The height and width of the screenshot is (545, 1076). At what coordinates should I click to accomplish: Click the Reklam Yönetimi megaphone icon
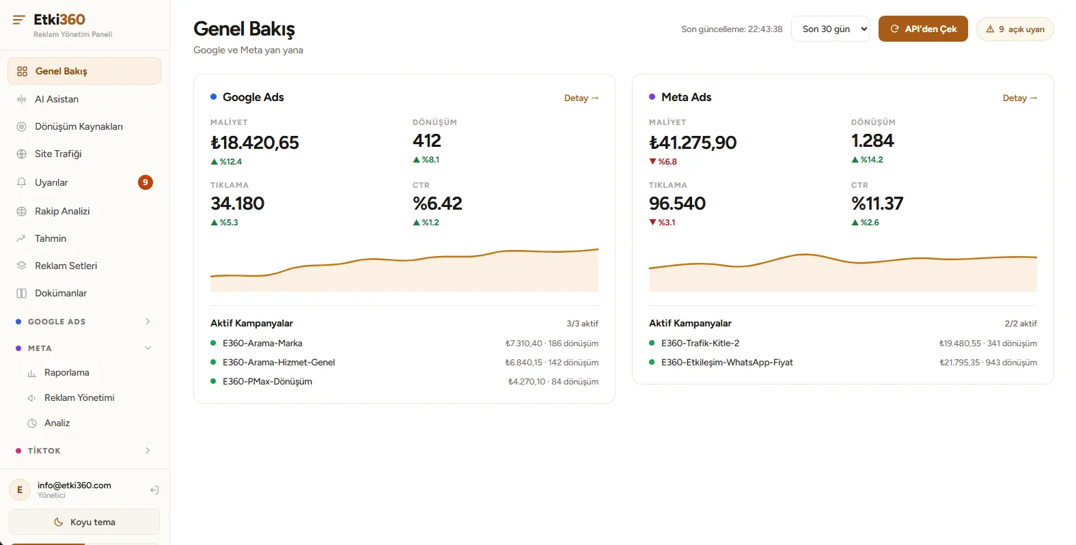(x=31, y=397)
